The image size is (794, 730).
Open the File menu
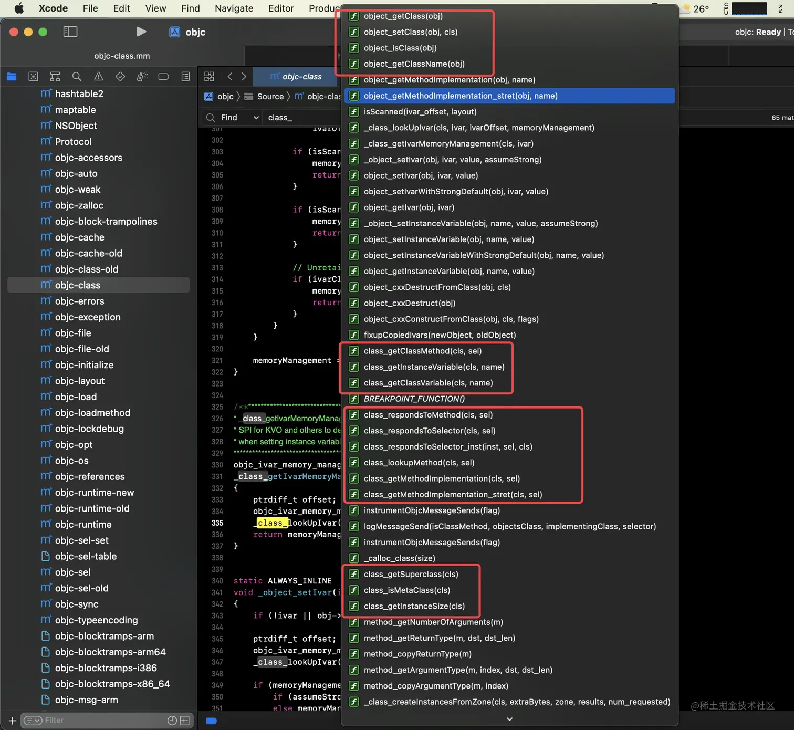90,8
